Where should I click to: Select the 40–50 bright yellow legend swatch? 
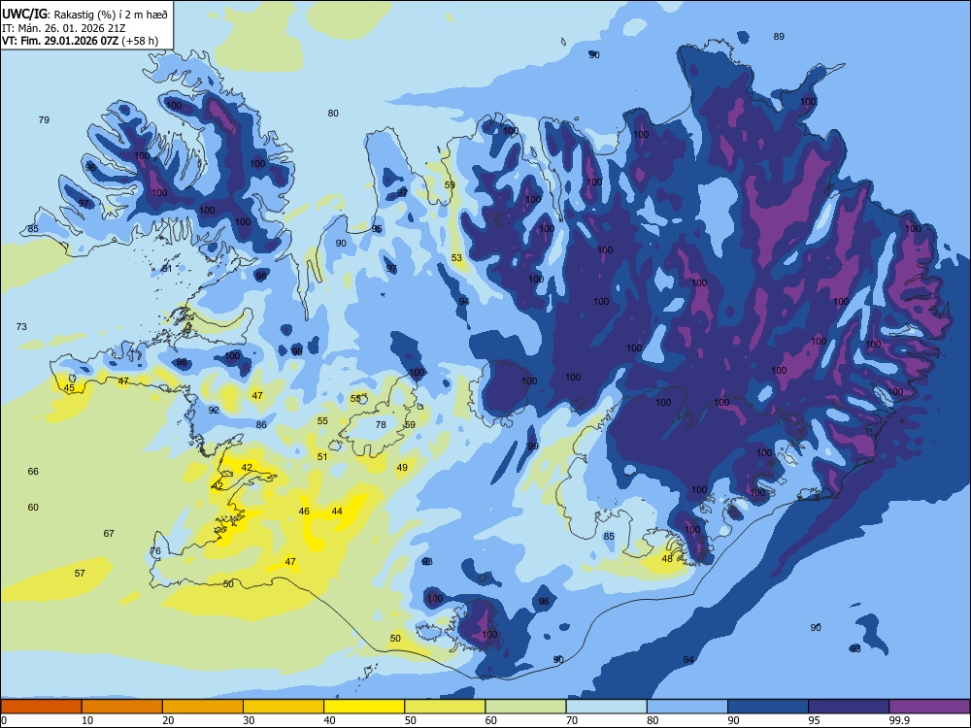pos(364,707)
